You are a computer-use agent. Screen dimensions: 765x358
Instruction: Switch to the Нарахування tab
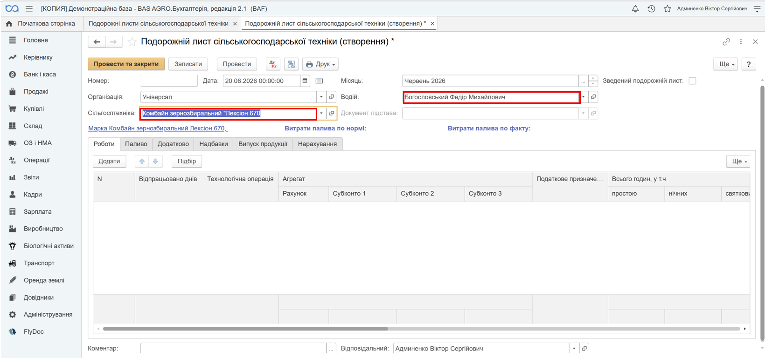click(x=317, y=144)
